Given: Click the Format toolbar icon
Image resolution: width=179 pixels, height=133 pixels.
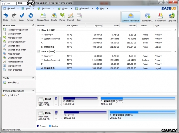Looking at the screenshot, I should tap(70, 17).
